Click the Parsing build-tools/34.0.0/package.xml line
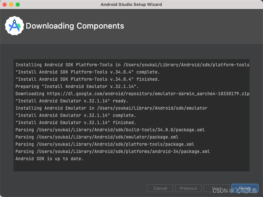 point(110,130)
